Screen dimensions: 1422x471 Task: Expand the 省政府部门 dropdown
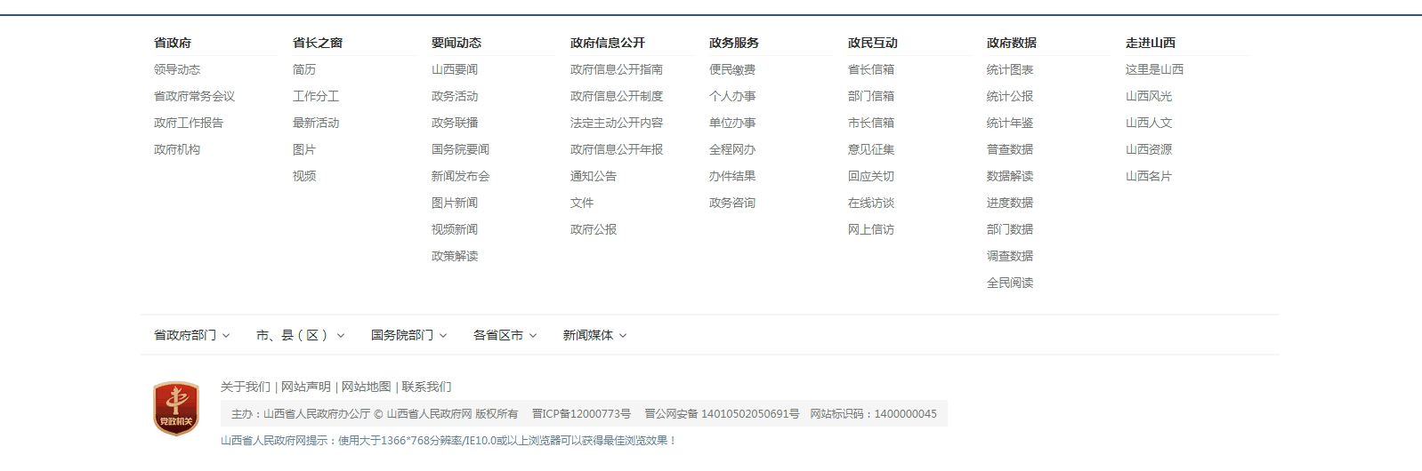click(x=191, y=335)
